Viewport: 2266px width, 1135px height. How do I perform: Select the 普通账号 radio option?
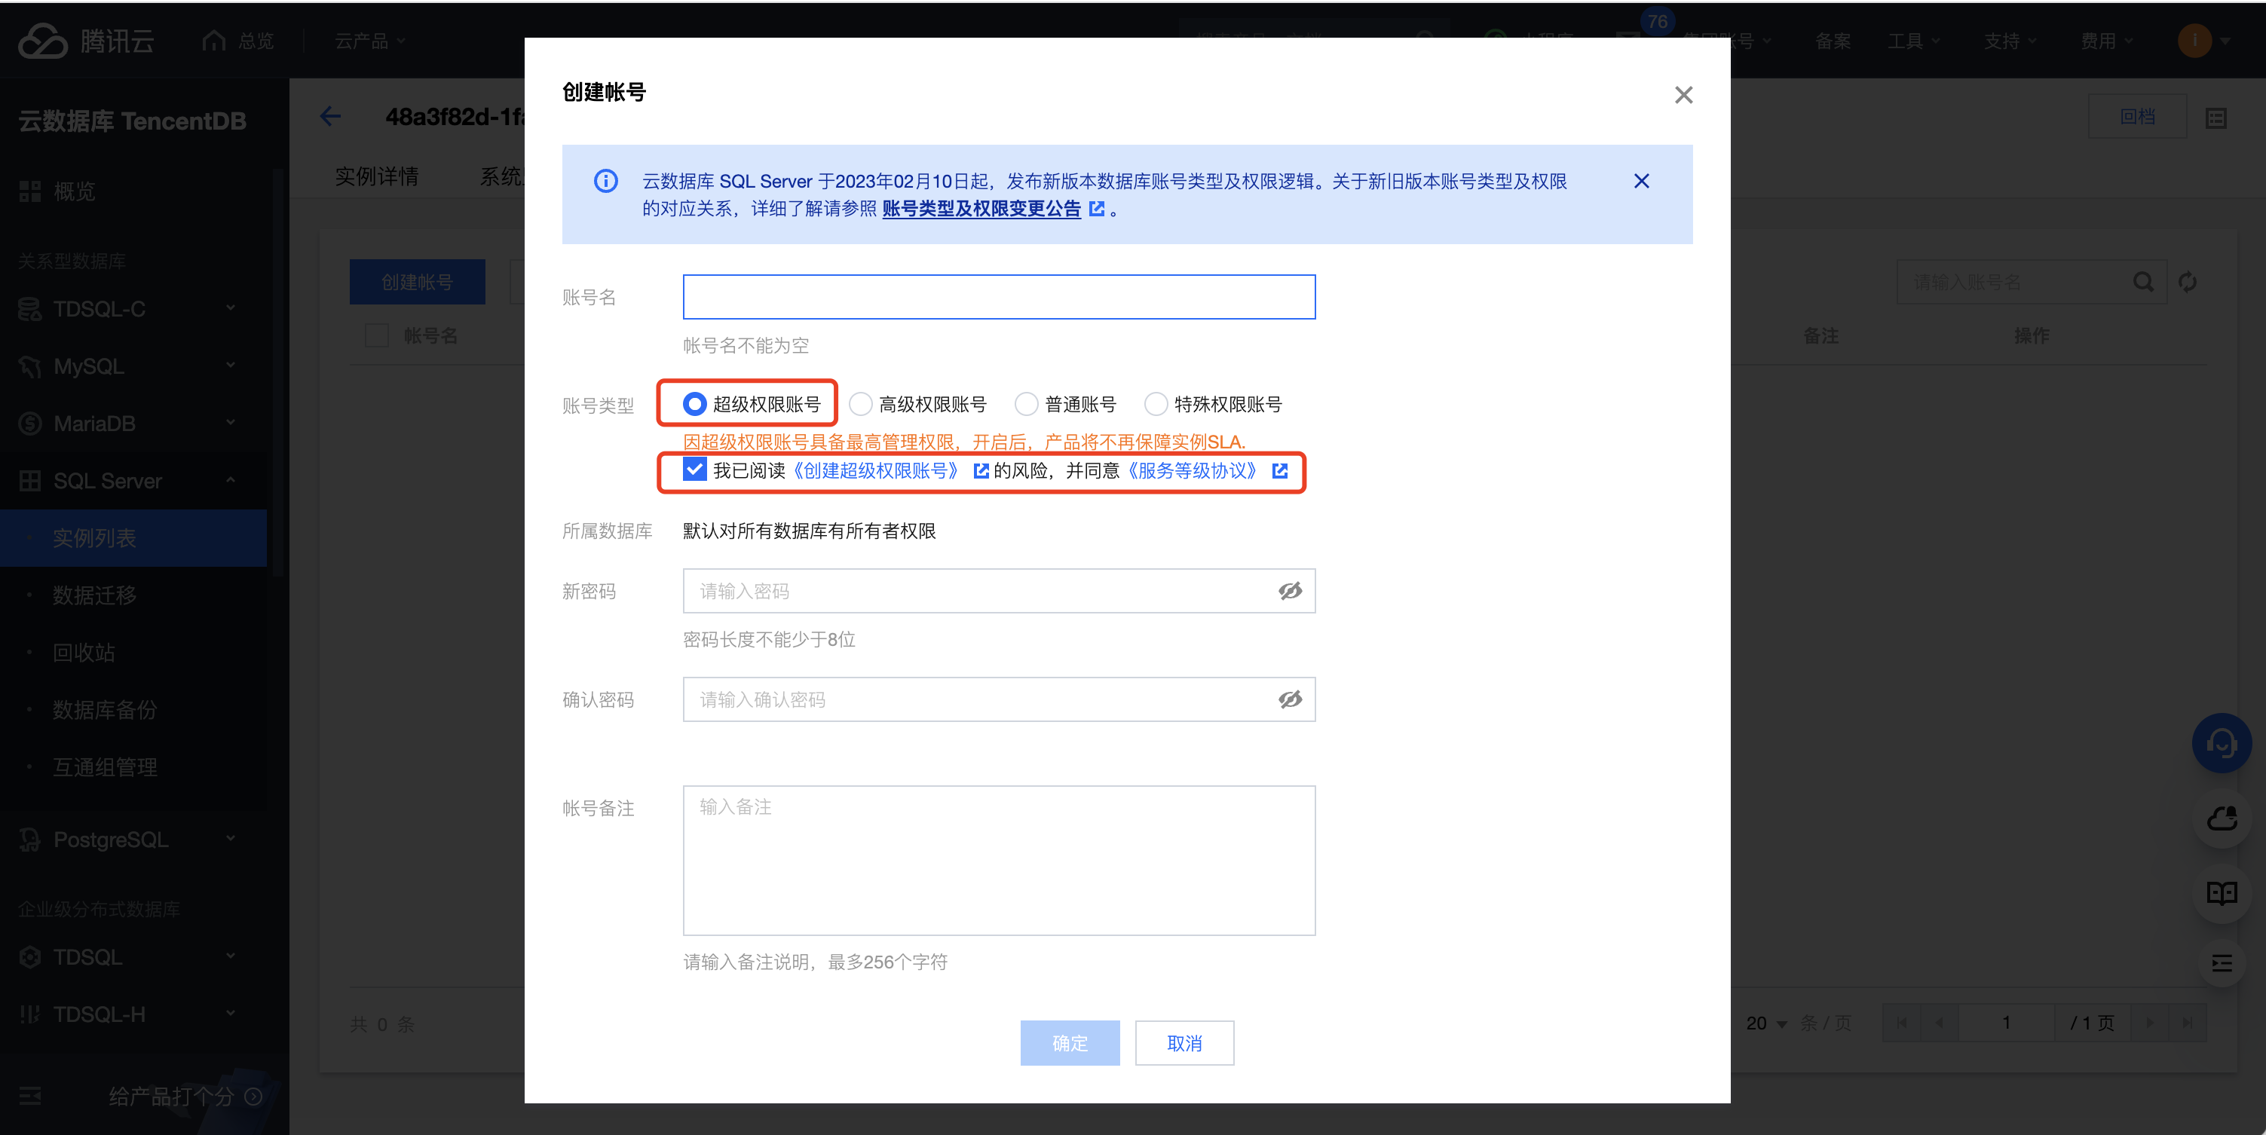(x=1026, y=405)
